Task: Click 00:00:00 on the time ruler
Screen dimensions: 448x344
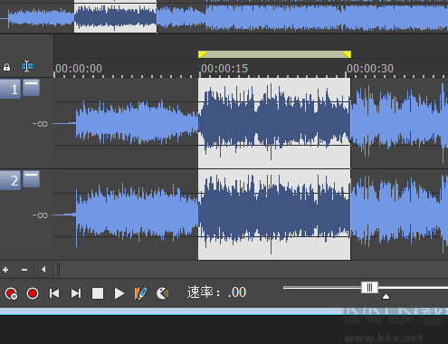Action: pyautogui.click(x=79, y=69)
